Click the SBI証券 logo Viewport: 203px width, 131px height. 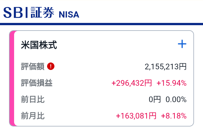(x=29, y=12)
